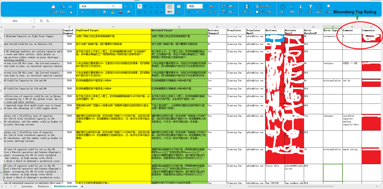Toggle italic formatting
383x189 pixels.
pos(87,12)
